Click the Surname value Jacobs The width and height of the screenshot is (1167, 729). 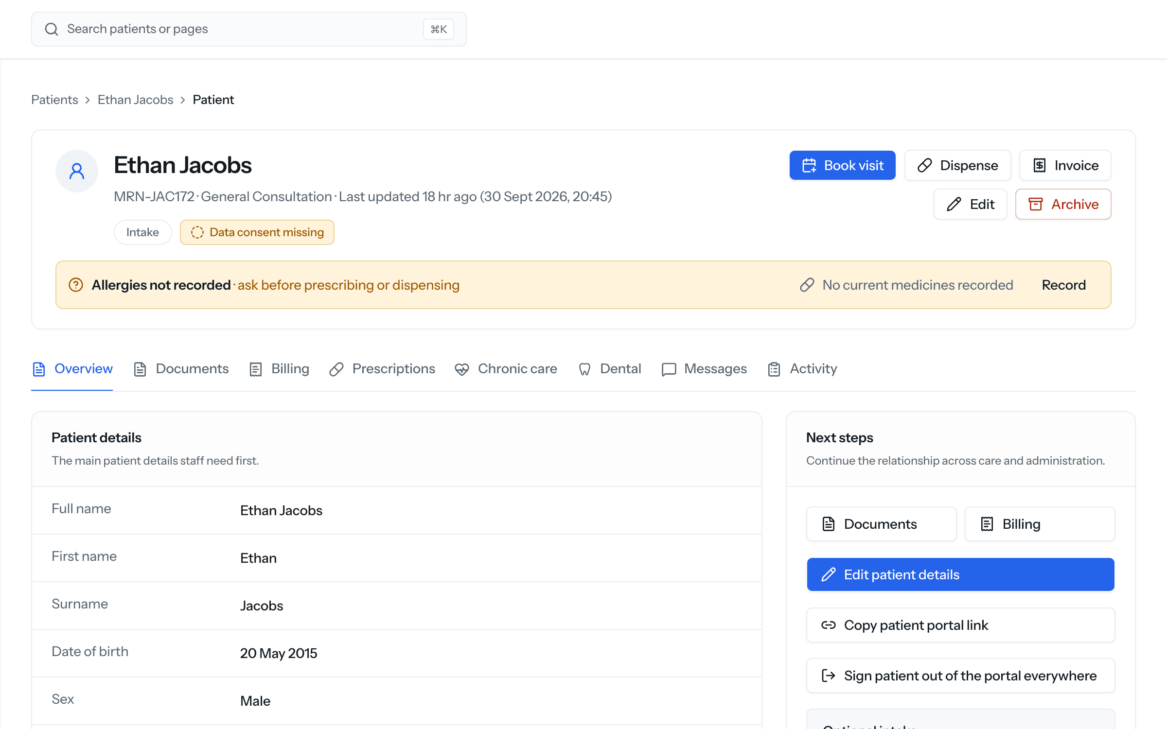[262, 606]
